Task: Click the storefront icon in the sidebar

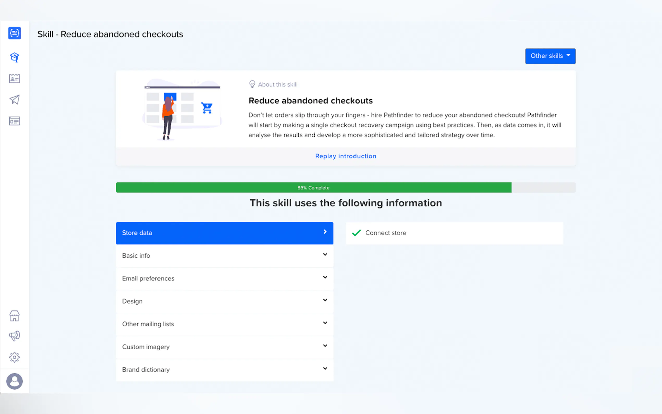Action: coord(15,316)
